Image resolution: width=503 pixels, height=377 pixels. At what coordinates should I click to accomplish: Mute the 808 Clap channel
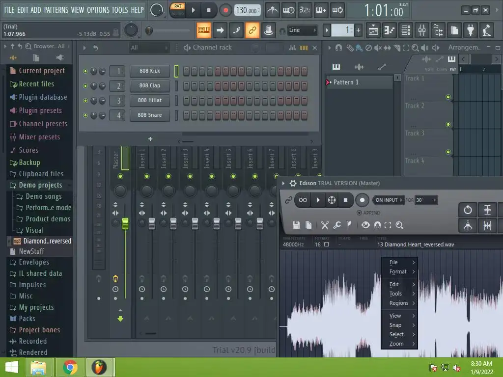coord(85,86)
